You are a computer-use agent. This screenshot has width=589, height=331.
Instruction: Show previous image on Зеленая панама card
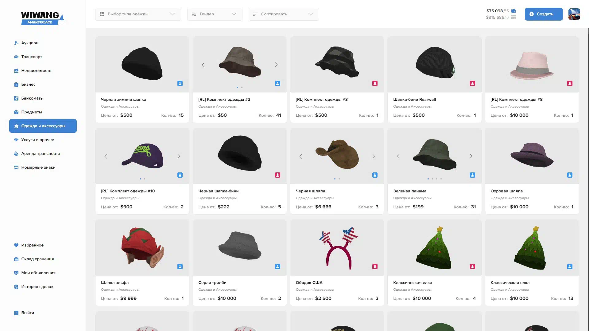click(x=398, y=156)
